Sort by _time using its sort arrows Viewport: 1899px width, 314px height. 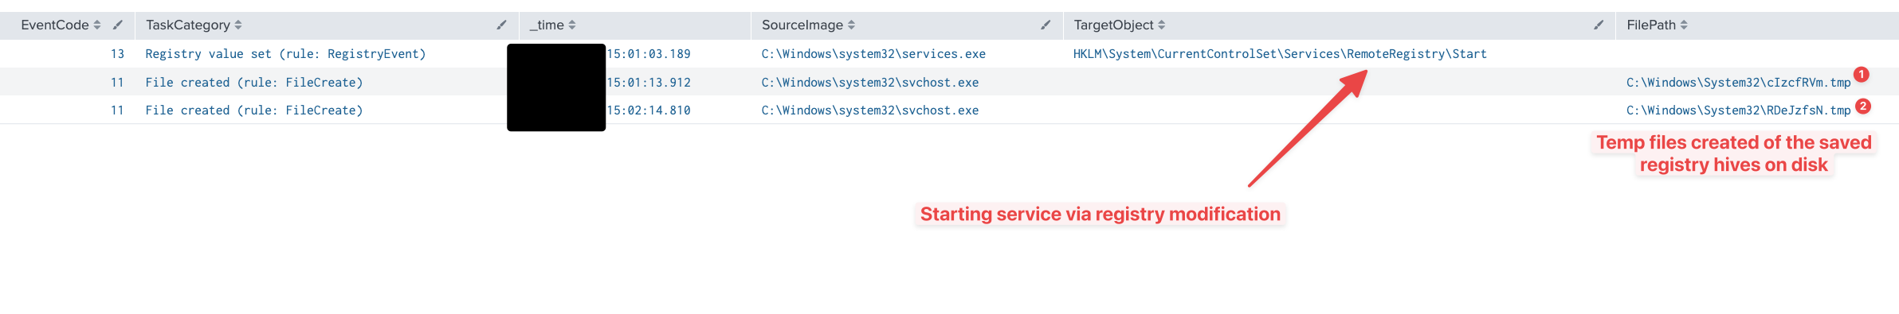(572, 25)
